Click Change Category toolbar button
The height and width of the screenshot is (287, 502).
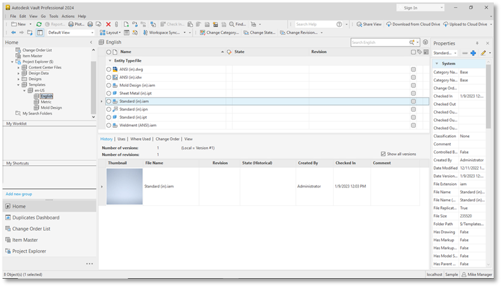[219, 33]
